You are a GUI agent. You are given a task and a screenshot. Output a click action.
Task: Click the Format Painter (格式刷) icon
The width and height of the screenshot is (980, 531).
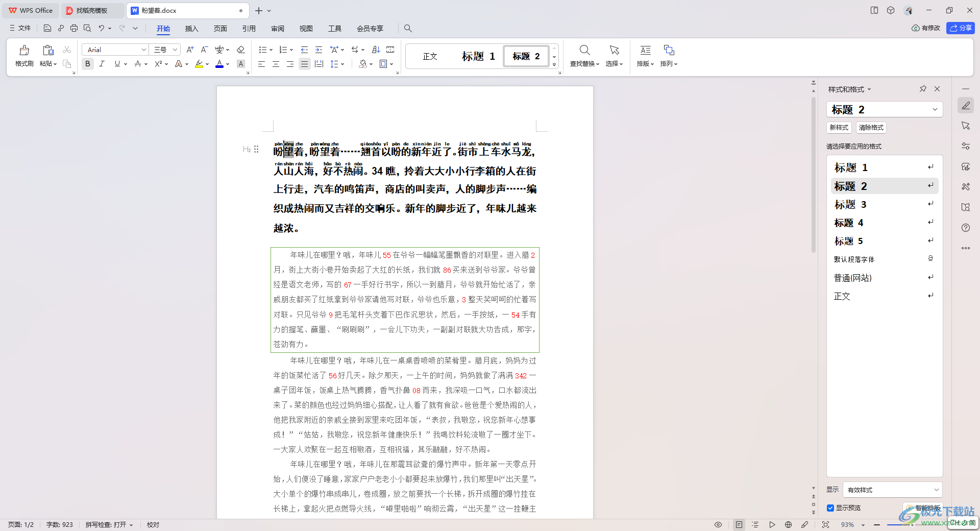click(24, 50)
